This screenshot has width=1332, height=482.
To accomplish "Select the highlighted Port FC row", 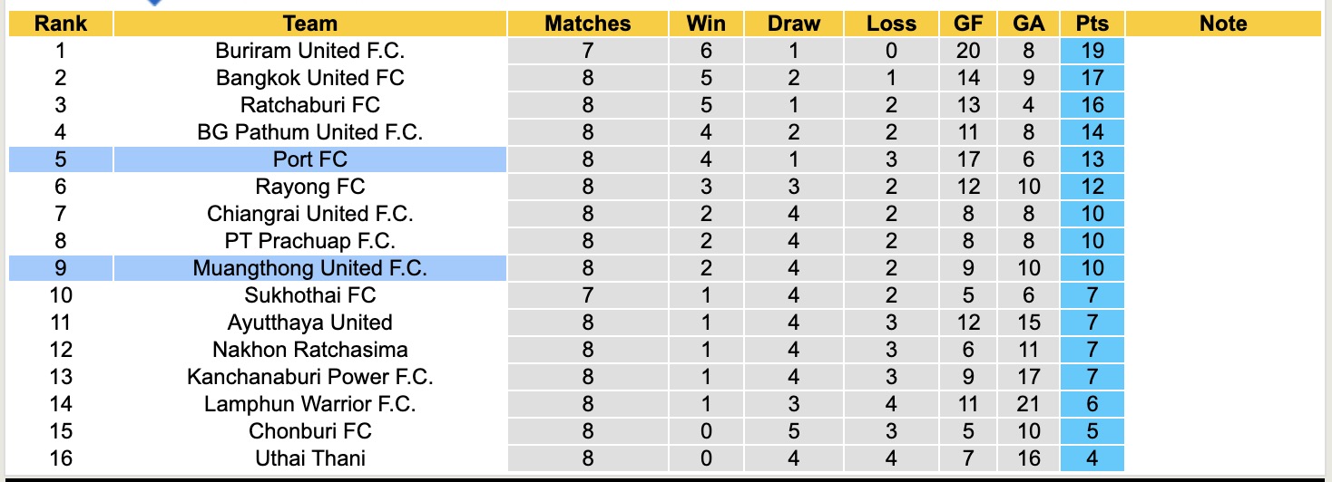I will 310,159.
